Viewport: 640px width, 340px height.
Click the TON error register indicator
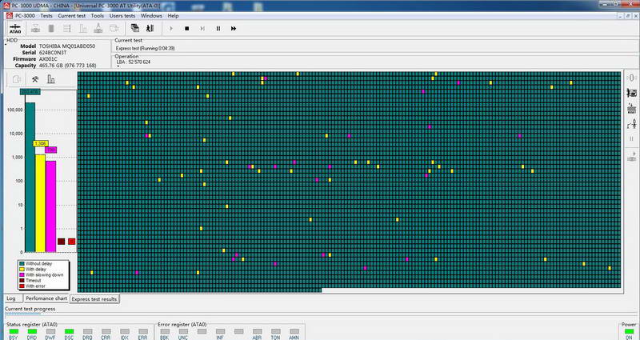[275, 331]
